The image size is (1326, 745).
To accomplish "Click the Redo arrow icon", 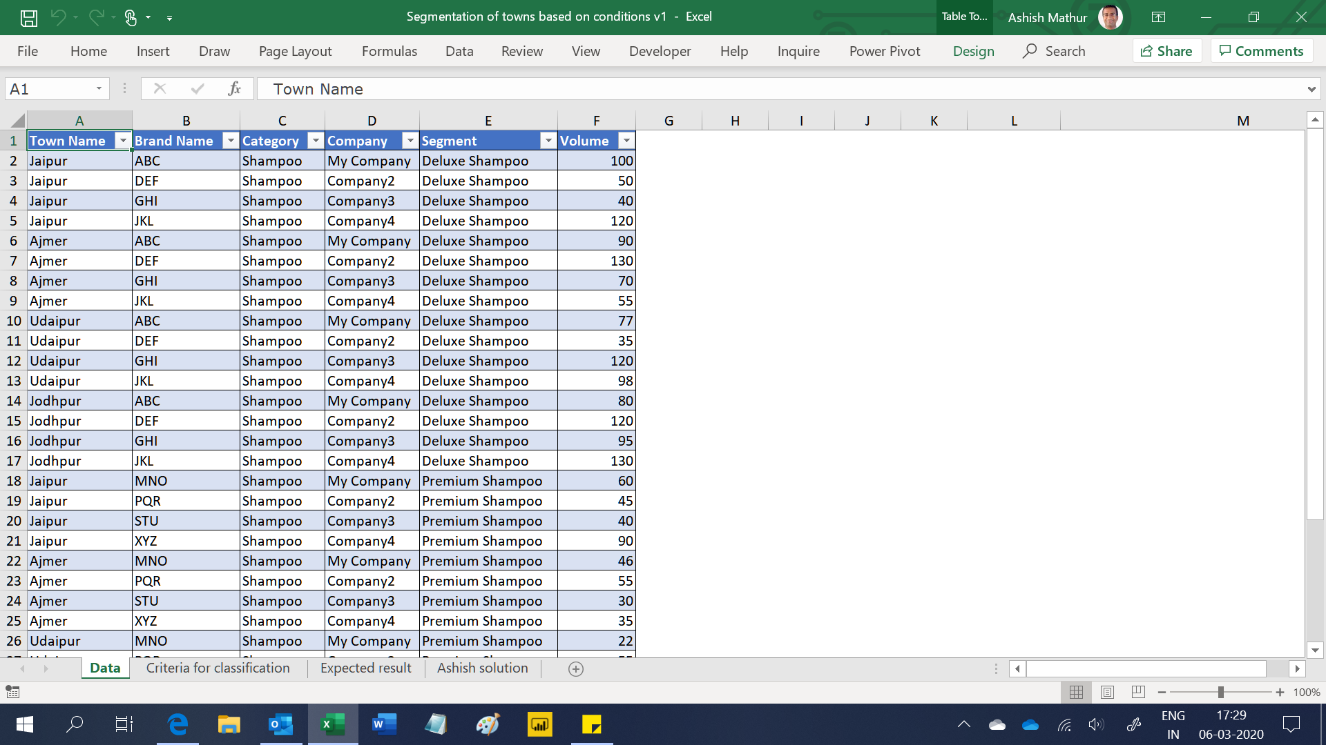I will (x=97, y=17).
